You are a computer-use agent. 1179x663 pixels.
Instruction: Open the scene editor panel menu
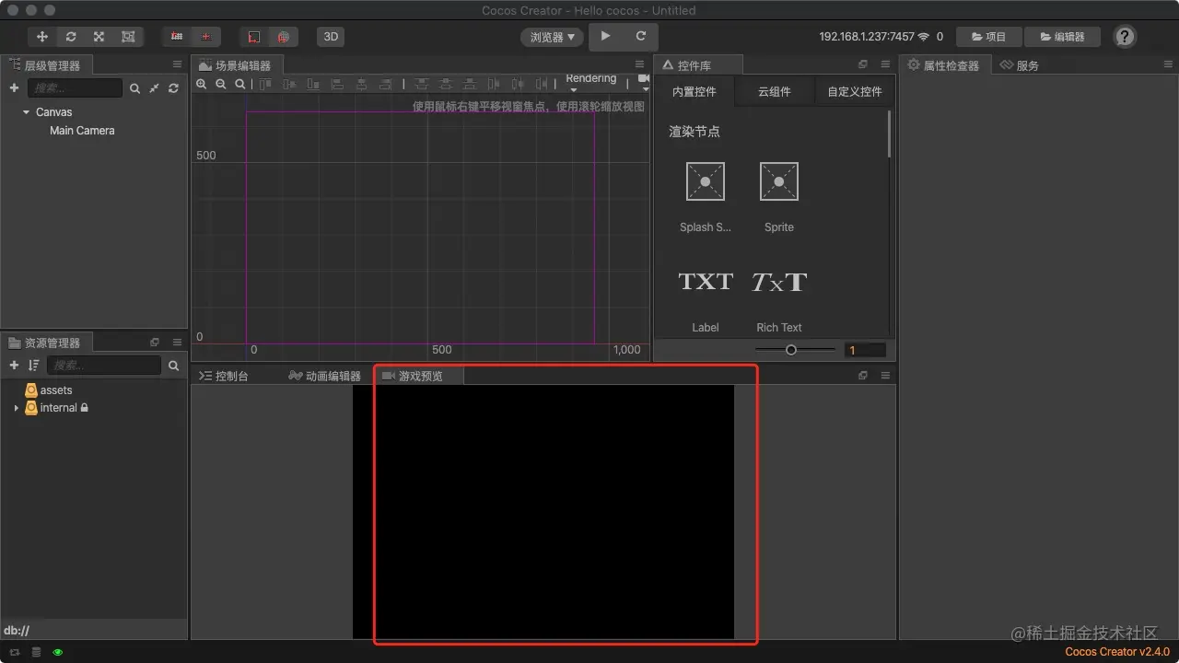[x=640, y=64]
